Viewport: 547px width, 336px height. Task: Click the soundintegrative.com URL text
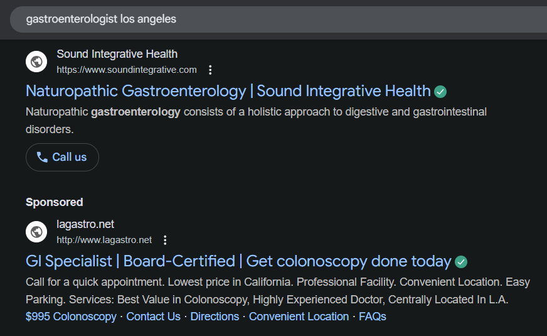[x=126, y=70]
